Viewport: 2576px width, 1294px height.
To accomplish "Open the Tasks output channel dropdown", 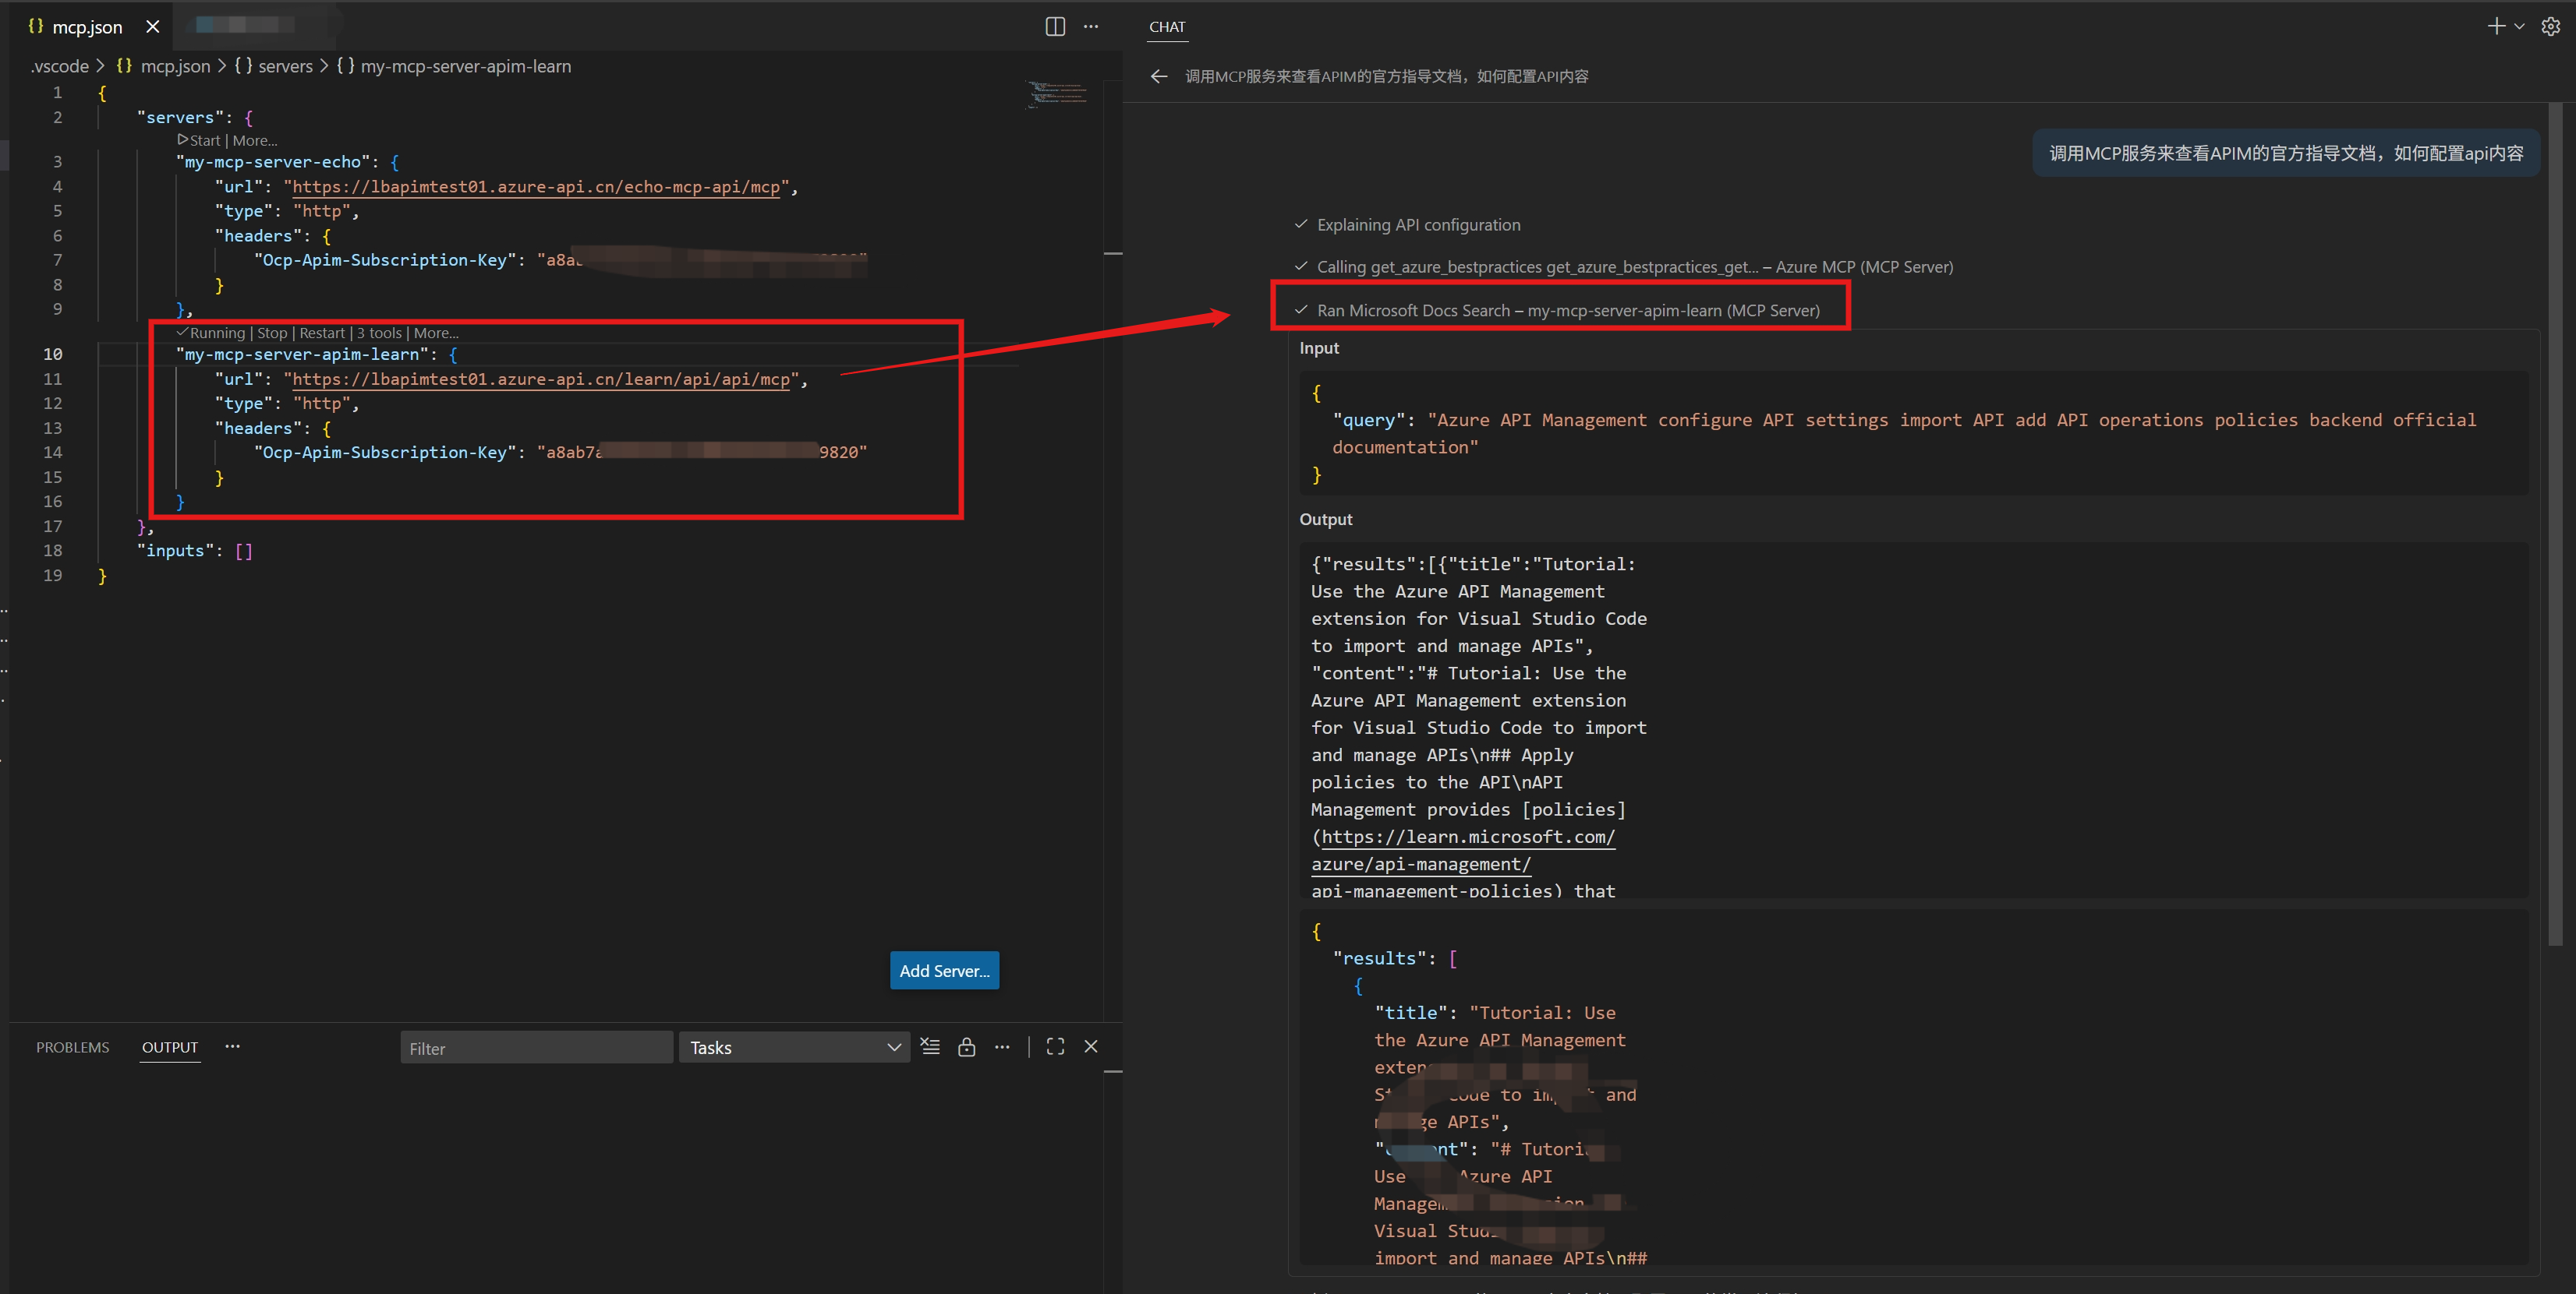I will point(794,1047).
